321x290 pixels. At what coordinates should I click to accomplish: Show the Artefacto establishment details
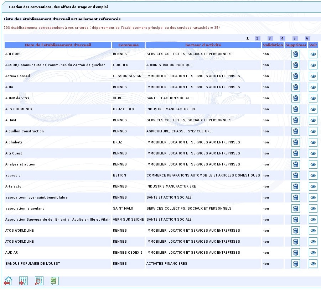tap(313, 186)
